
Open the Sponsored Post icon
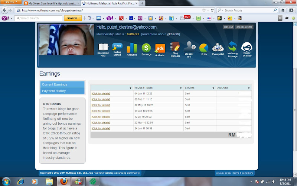103,50
